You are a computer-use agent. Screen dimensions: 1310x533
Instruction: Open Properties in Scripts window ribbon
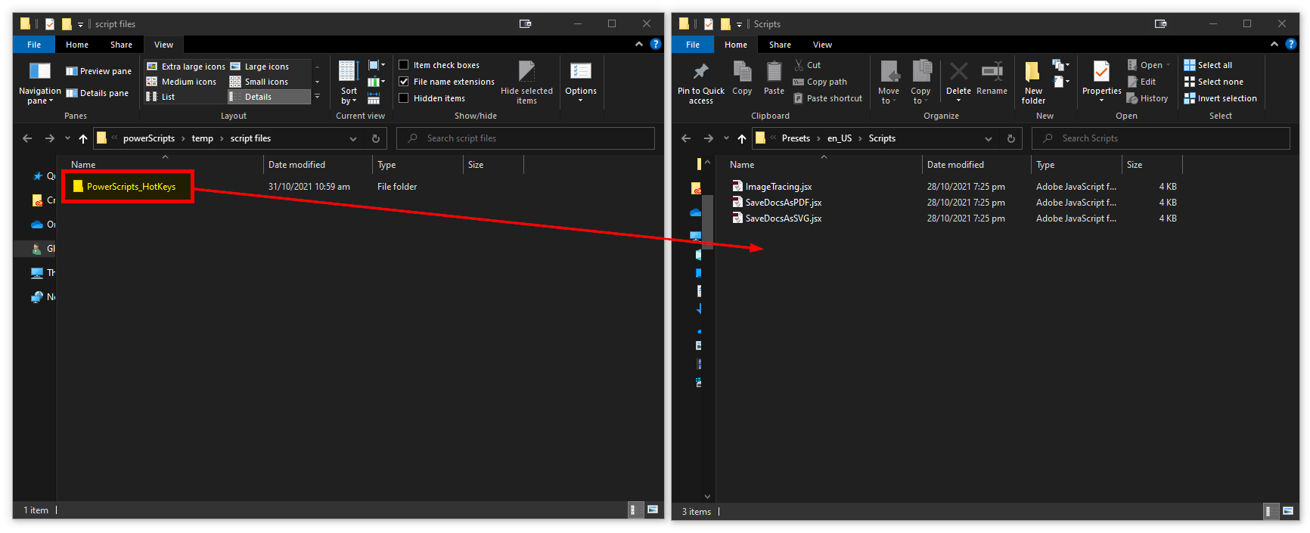(1101, 73)
